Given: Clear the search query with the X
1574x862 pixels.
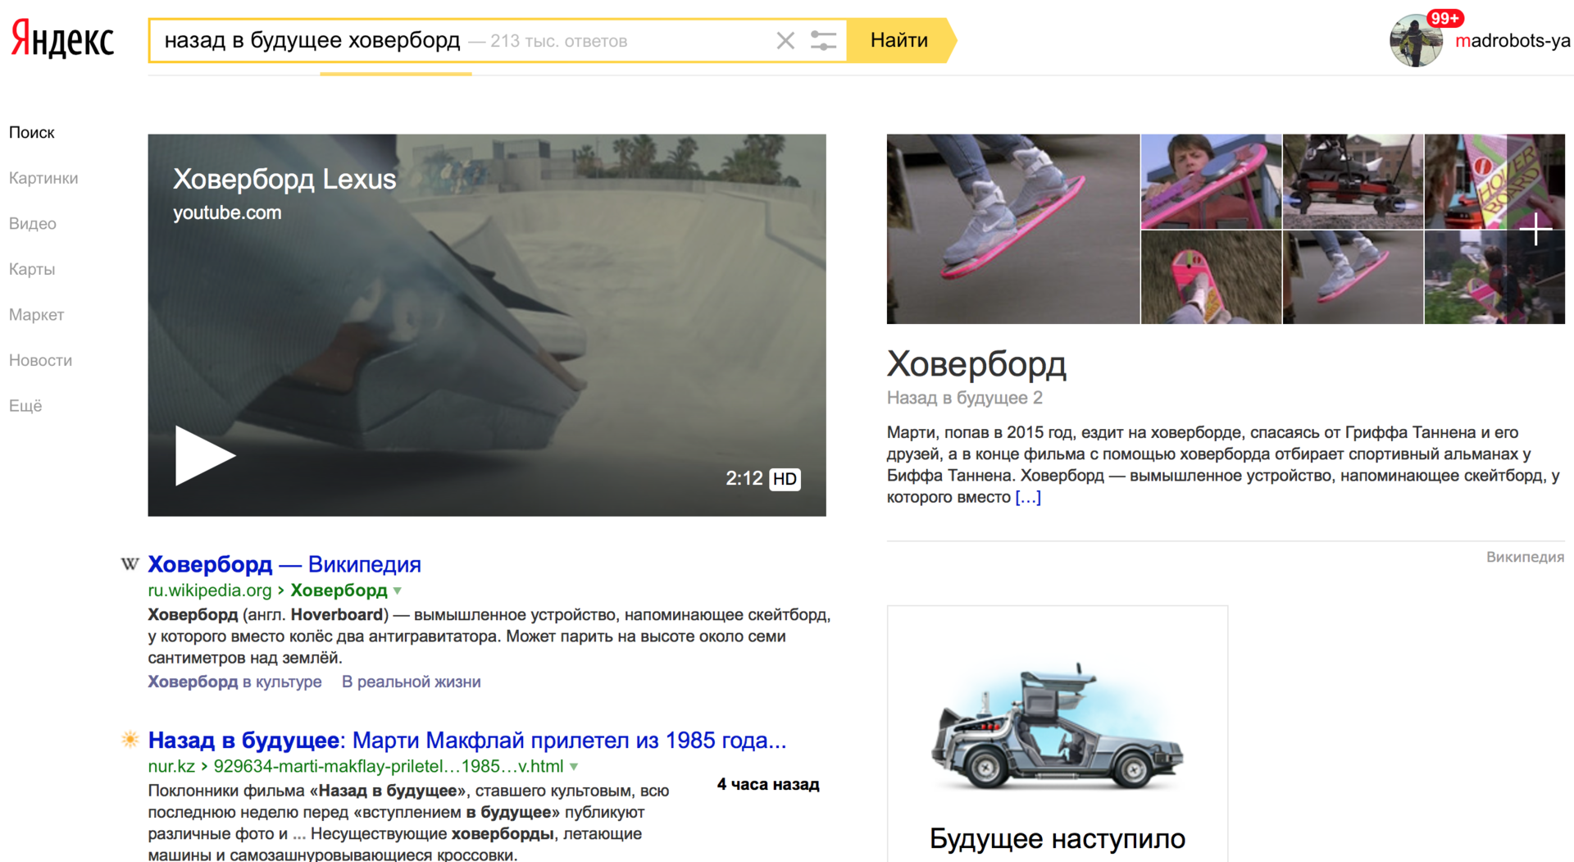Looking at the screenshot, I should click(x=785, y=40).
